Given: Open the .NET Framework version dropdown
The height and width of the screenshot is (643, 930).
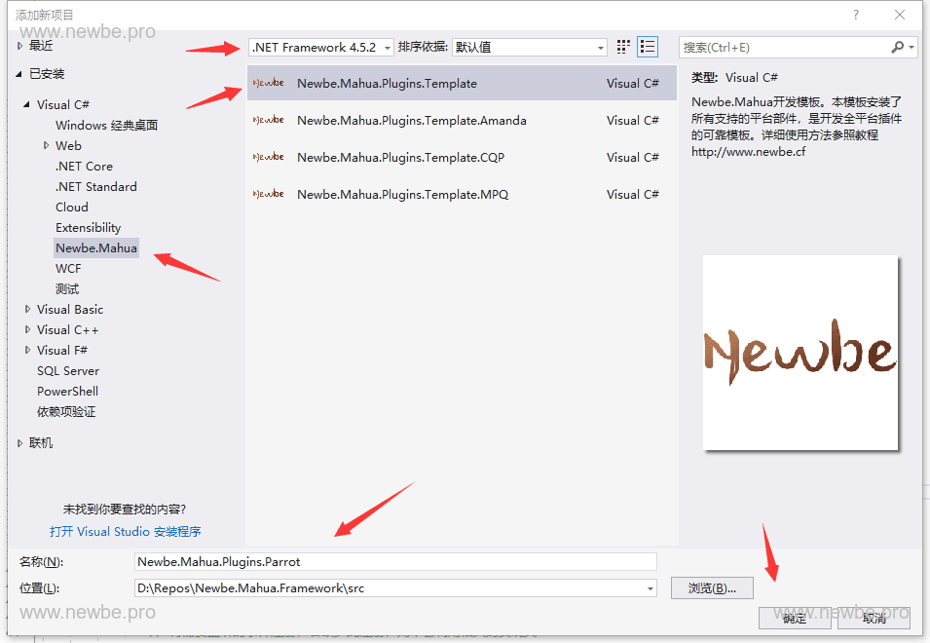Looking at the screenshot, I should click(x=387, y=48).
